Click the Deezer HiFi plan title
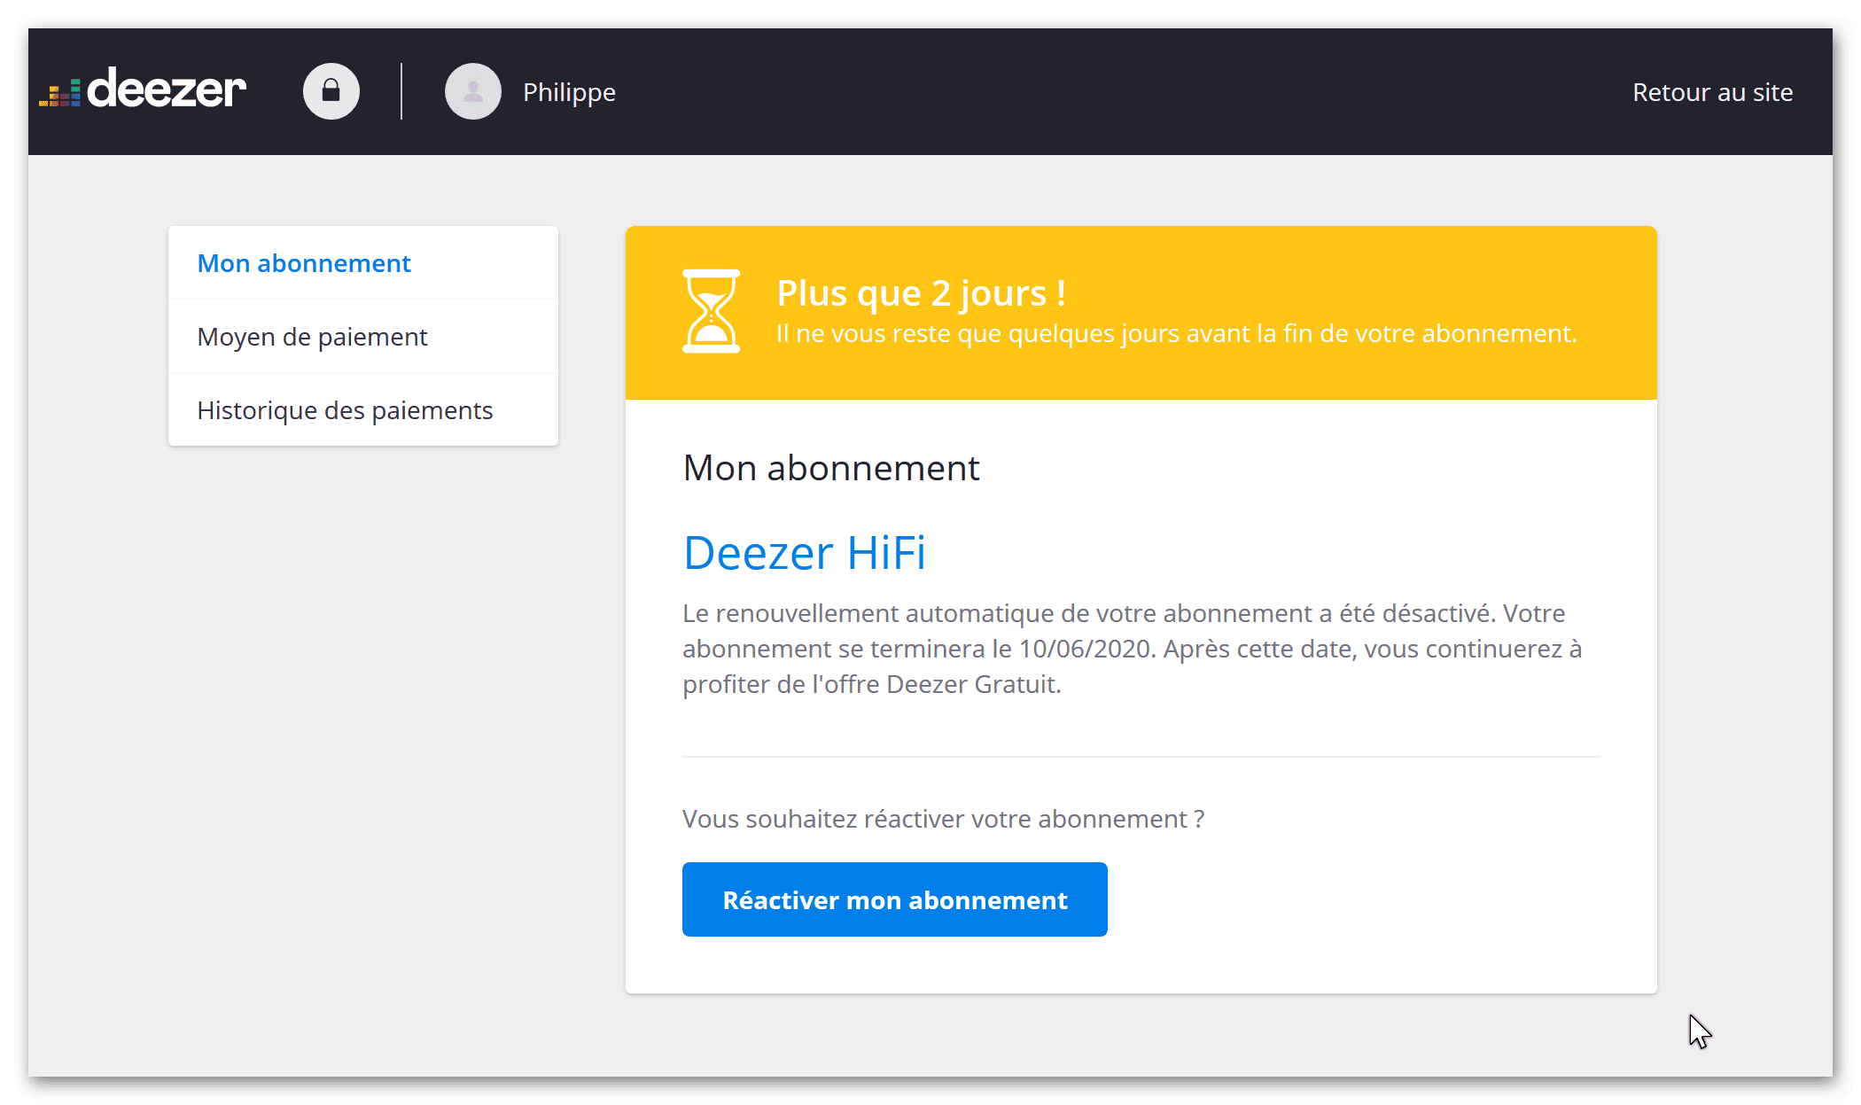This screenshot has width=1861, height=1105. 805,553
